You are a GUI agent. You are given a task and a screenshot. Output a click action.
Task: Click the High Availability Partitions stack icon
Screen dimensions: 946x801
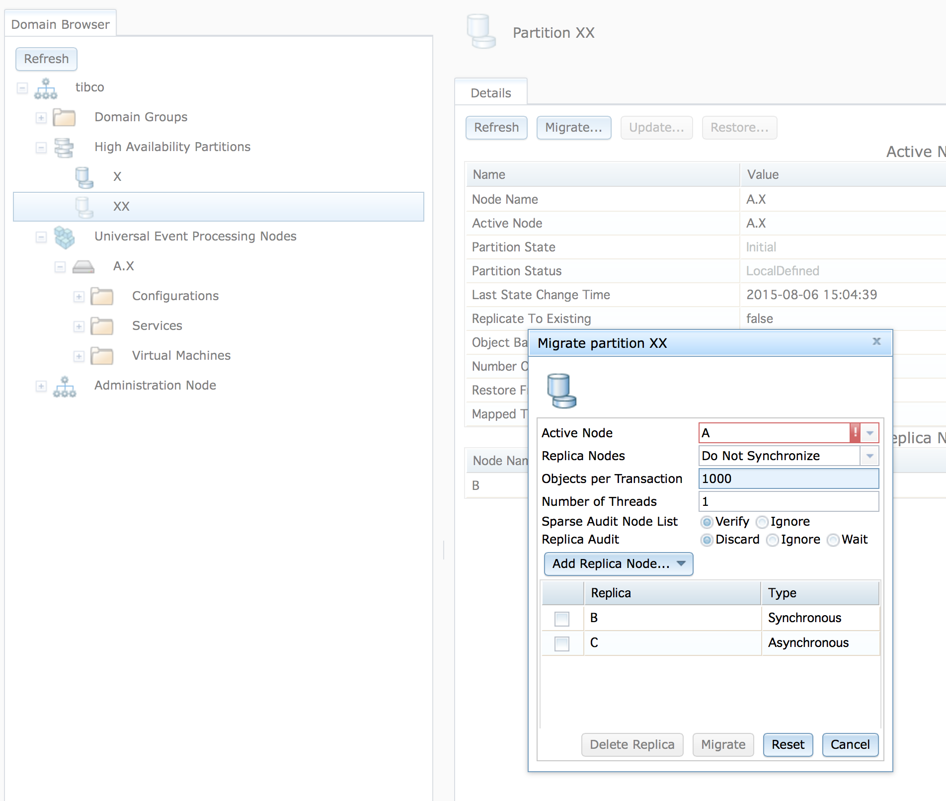64,147
